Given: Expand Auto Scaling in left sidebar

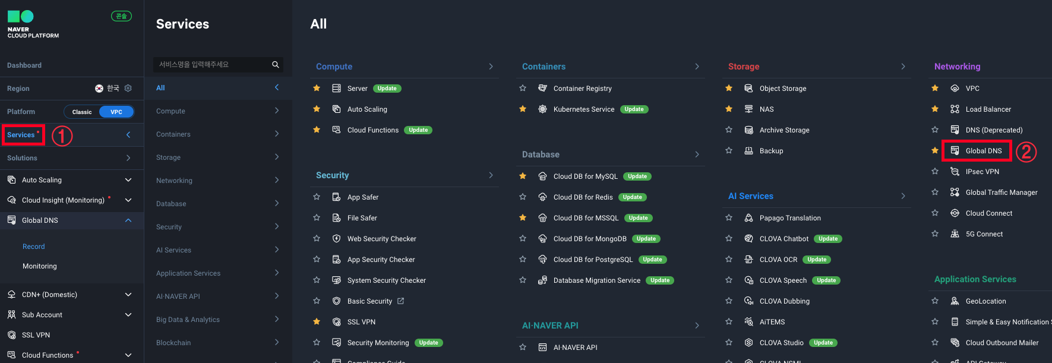Looking at the screenshot, I should pyautogui.click(x=128, y=179).
